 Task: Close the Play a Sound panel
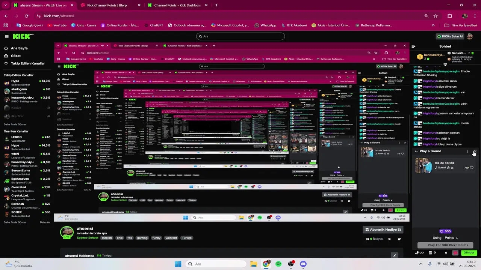(475, 151)
